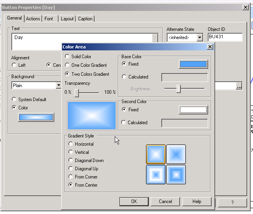
Task: Select Solid Color option
Action: coord(78,57)
